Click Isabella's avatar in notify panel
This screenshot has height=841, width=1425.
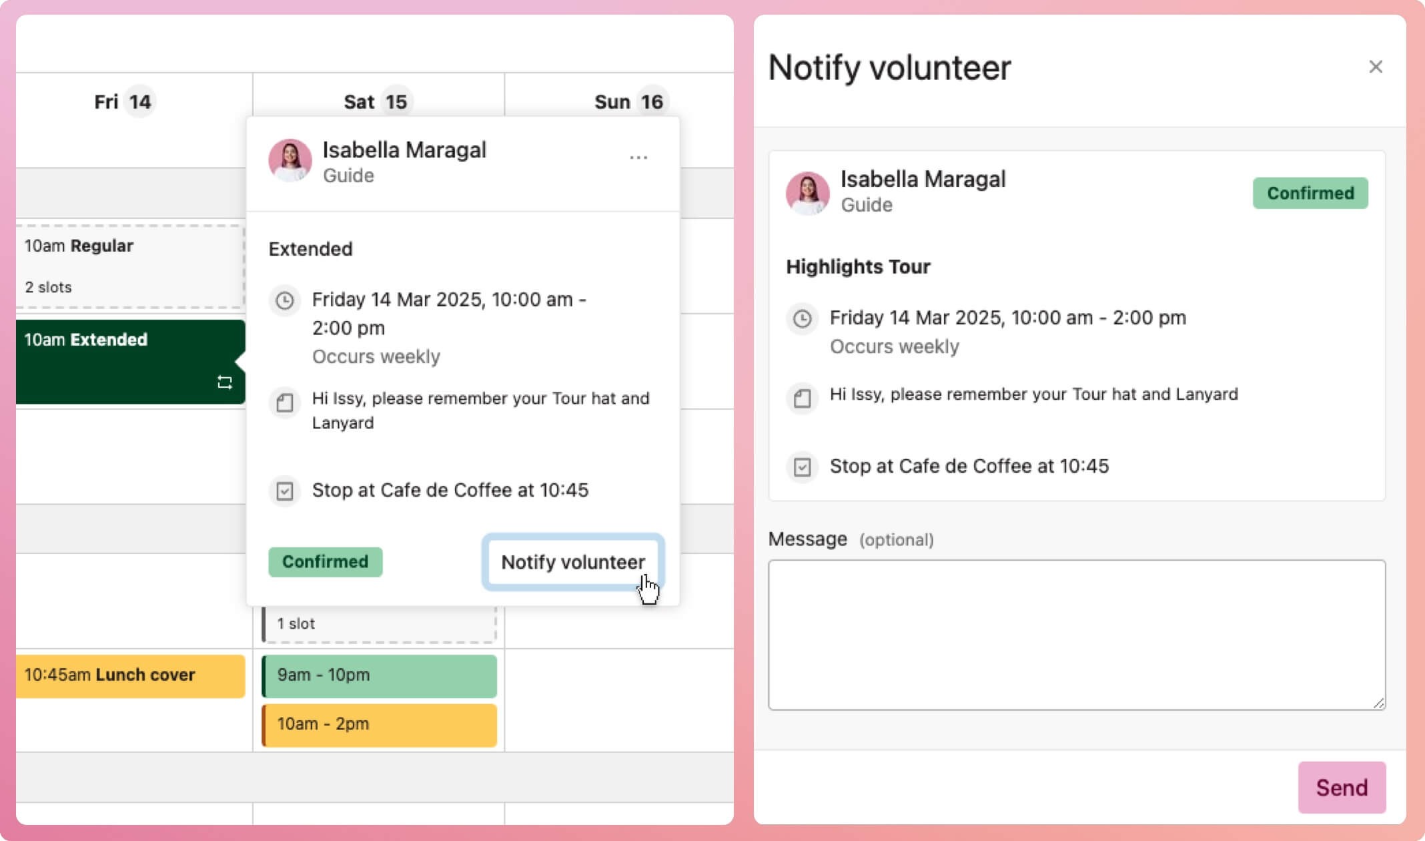pyautogui.click(x=807, y=193)
